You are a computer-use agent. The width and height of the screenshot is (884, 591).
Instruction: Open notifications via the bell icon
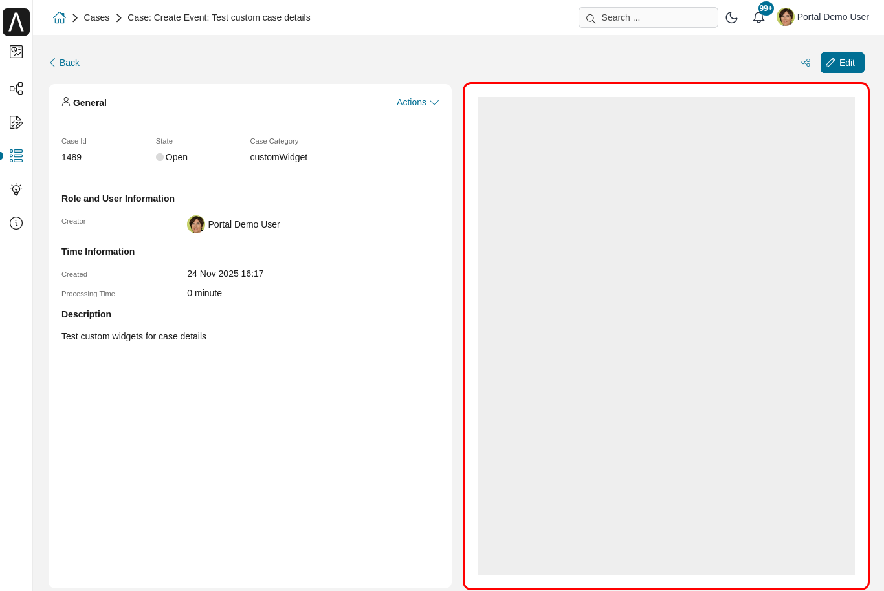point(758,17)
